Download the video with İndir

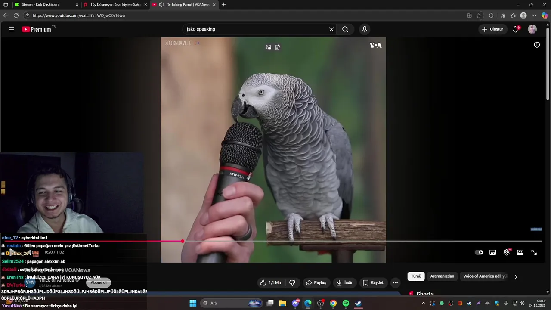345,282
